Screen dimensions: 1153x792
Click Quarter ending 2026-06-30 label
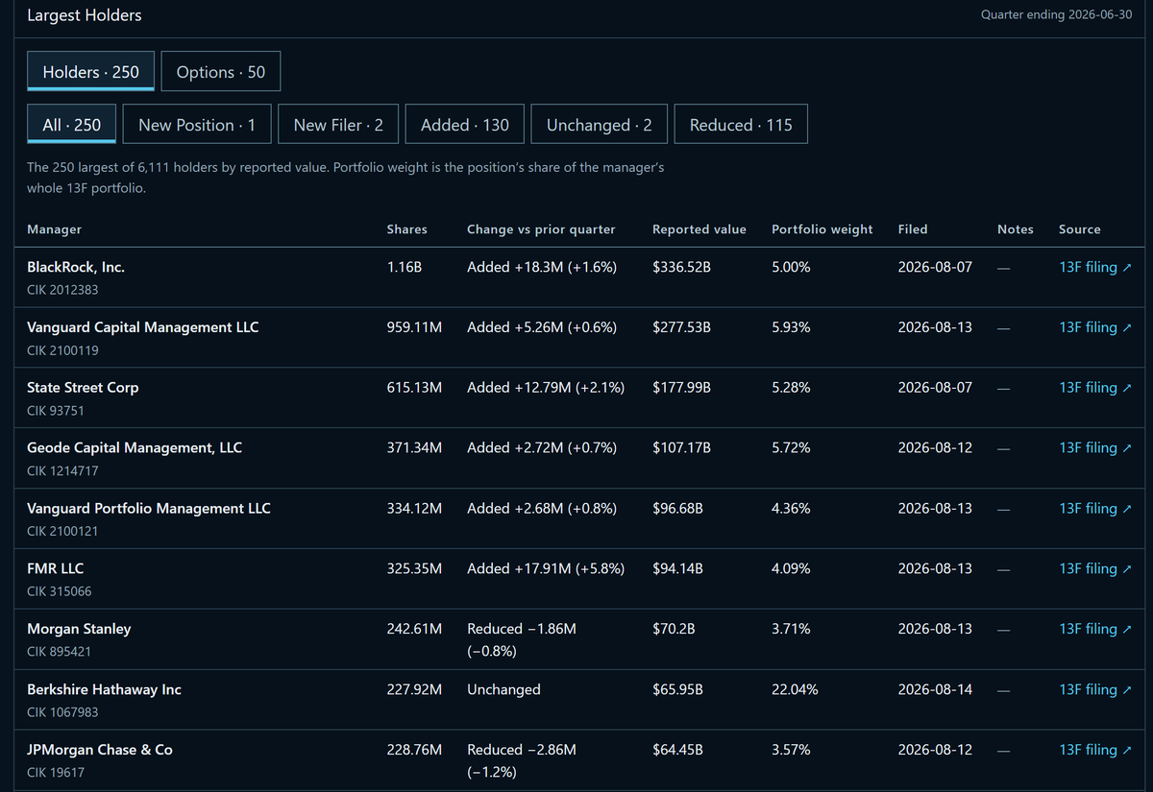pos(1056,15)
